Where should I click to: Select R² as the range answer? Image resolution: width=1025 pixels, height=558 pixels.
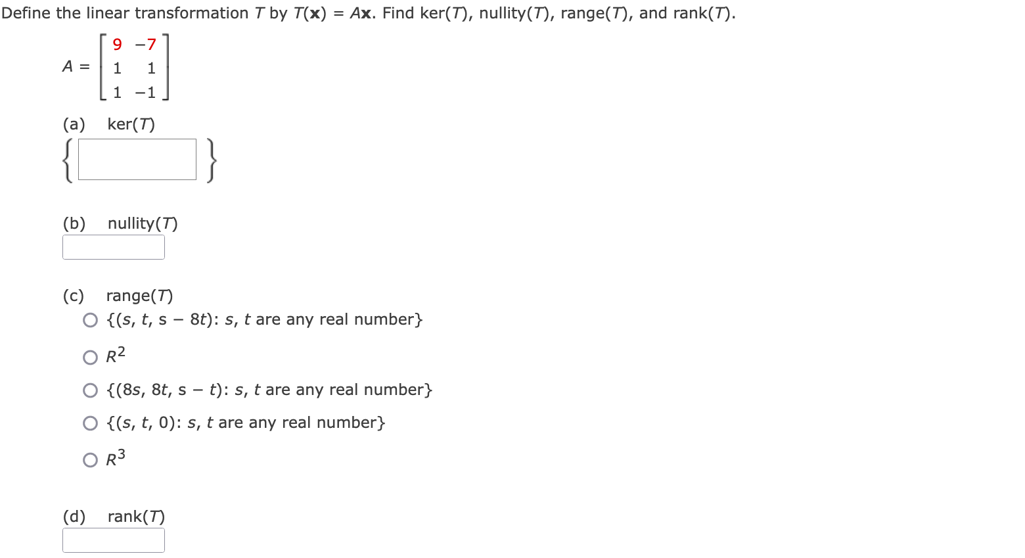pyautogui.click(x=90, y=356)
